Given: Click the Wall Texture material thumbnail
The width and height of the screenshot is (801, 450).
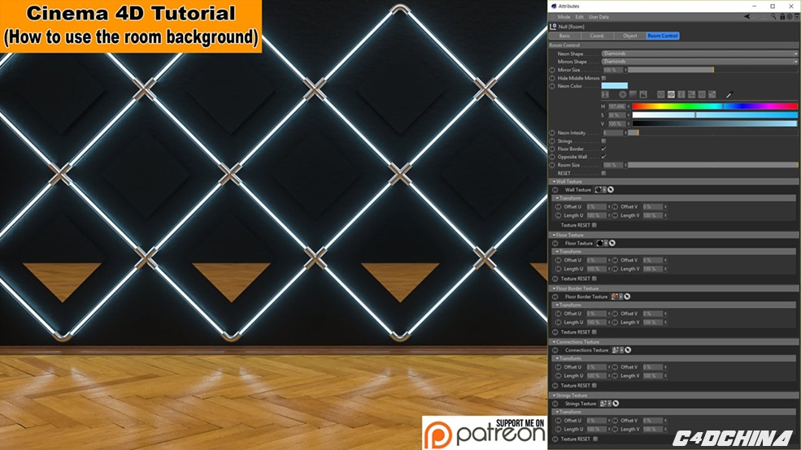Looking at the screenshot, I should pos(598,190).
